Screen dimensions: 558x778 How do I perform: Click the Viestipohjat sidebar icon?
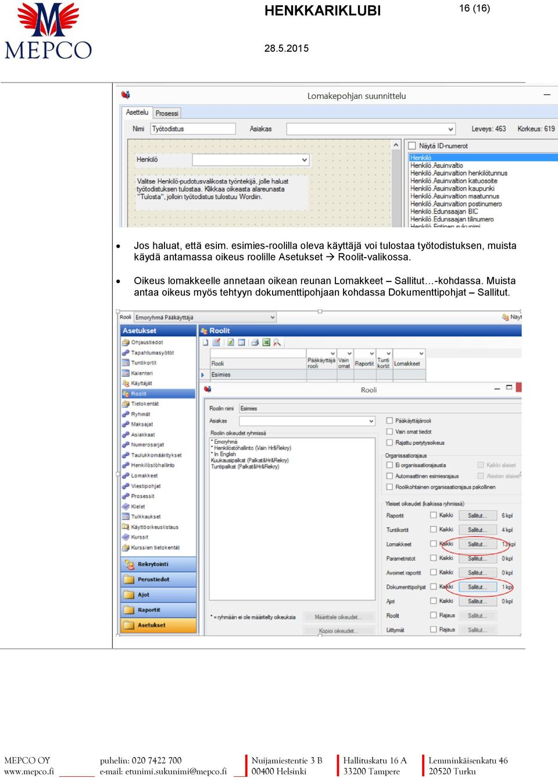tap(126, 486)
